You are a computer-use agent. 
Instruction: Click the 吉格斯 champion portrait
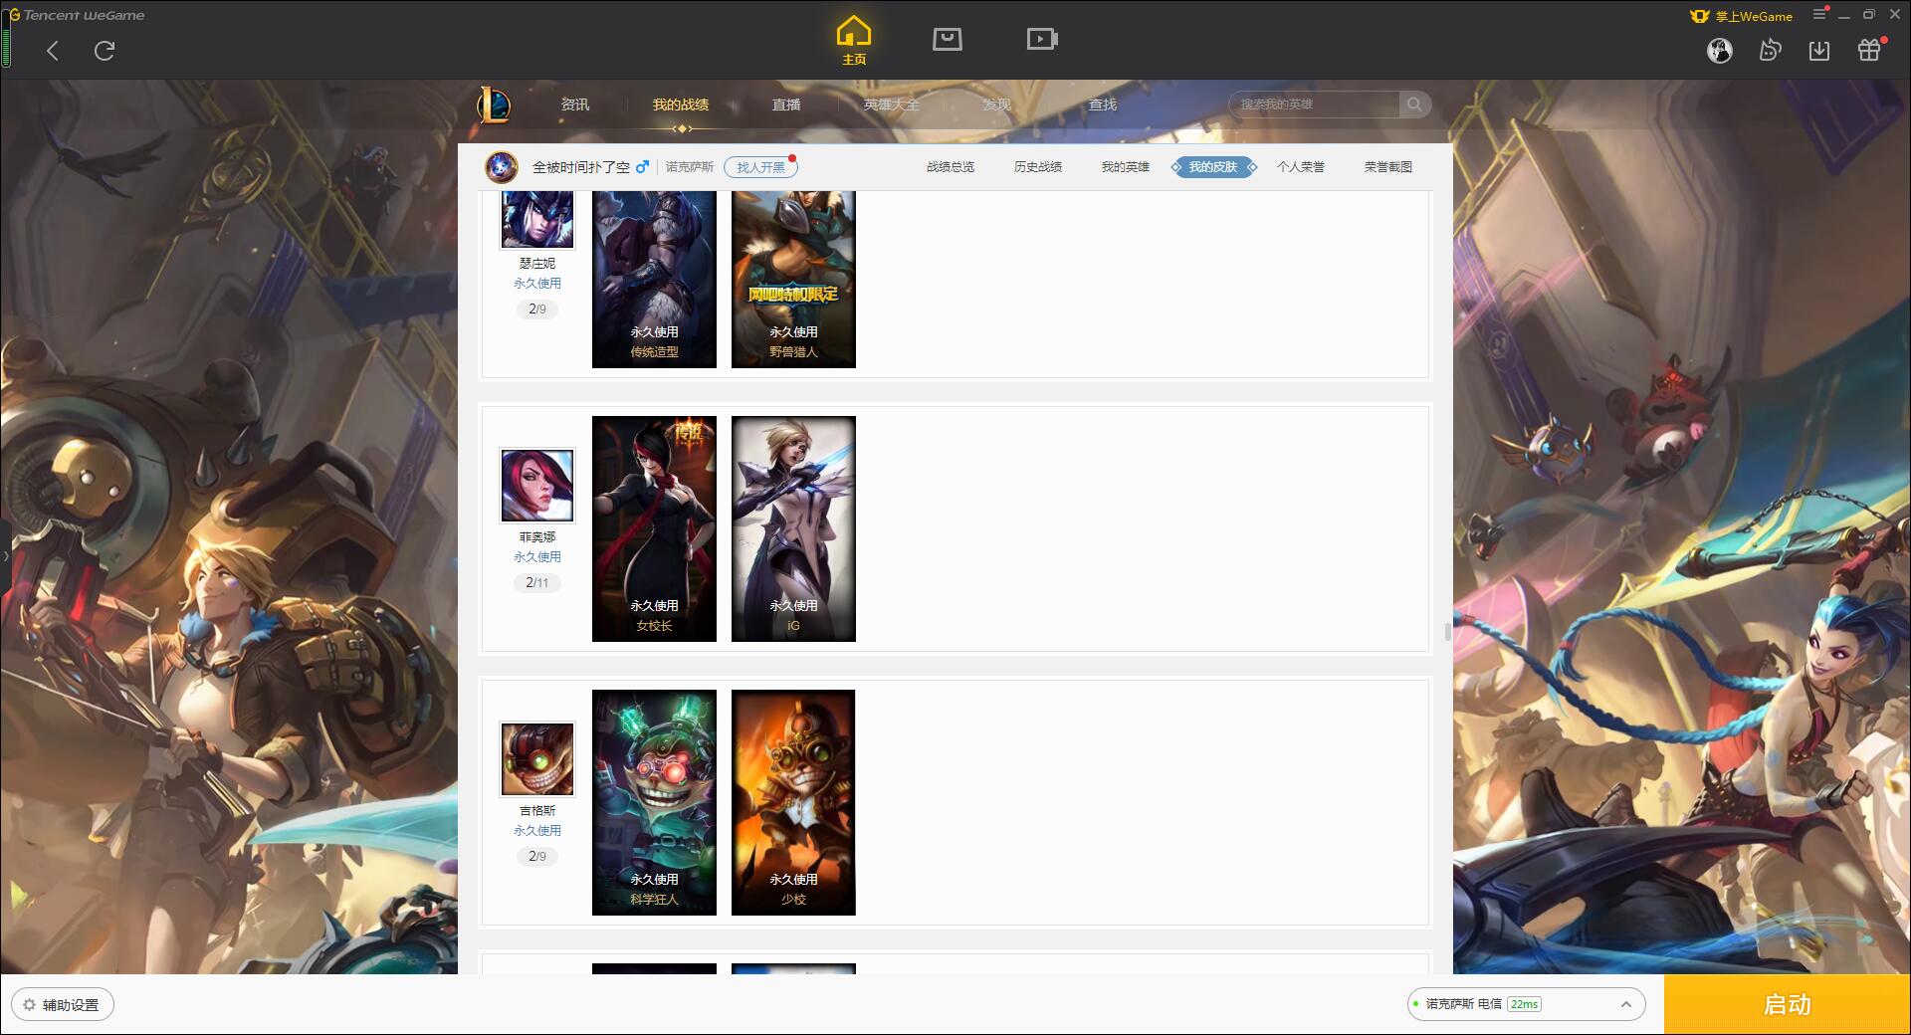click(x=537, y=759)
